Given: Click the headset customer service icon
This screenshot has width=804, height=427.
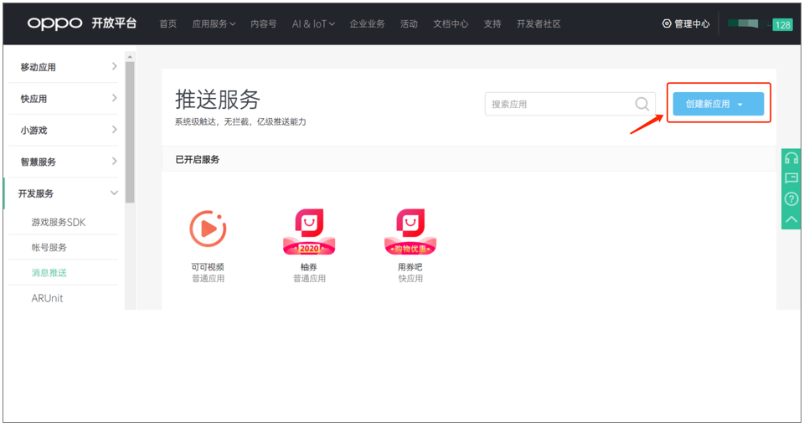Looking at the screenshot, I should tap(791, 158).
